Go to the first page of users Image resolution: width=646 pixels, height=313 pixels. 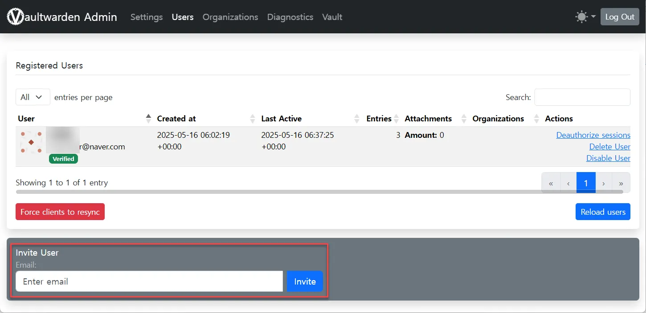[x=551, y=183]
